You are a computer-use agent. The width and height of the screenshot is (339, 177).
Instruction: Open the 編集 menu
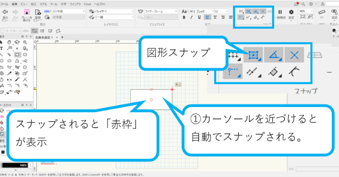pyautogui.click(x=15, y=4)
